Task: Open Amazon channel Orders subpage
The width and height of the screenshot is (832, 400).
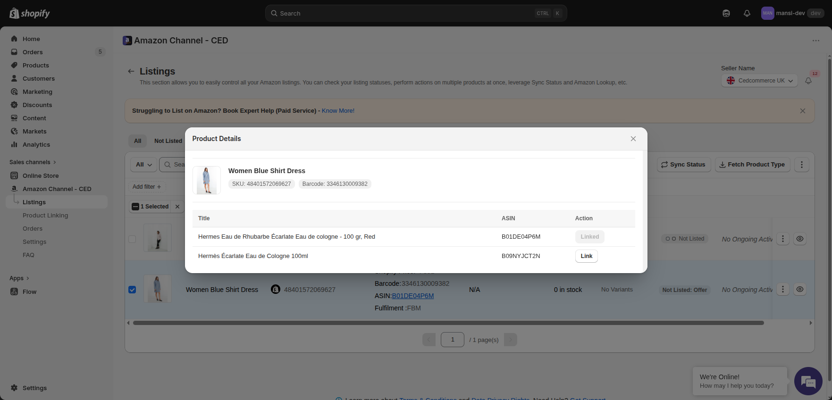Action: 33,228
